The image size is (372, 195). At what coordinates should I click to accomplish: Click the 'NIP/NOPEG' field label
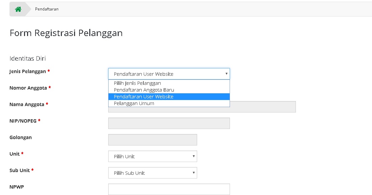(x=23, y=121)
